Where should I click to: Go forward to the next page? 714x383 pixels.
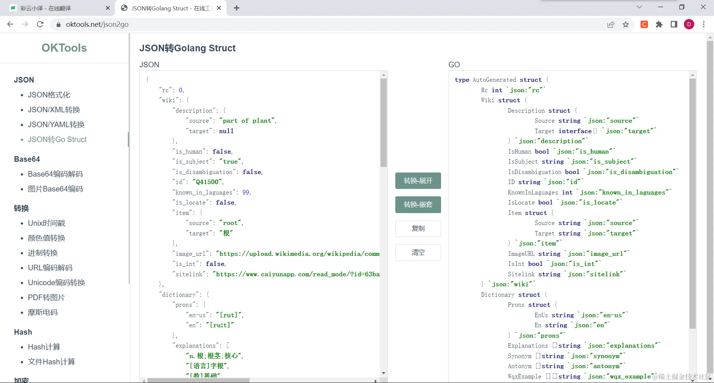25,24
